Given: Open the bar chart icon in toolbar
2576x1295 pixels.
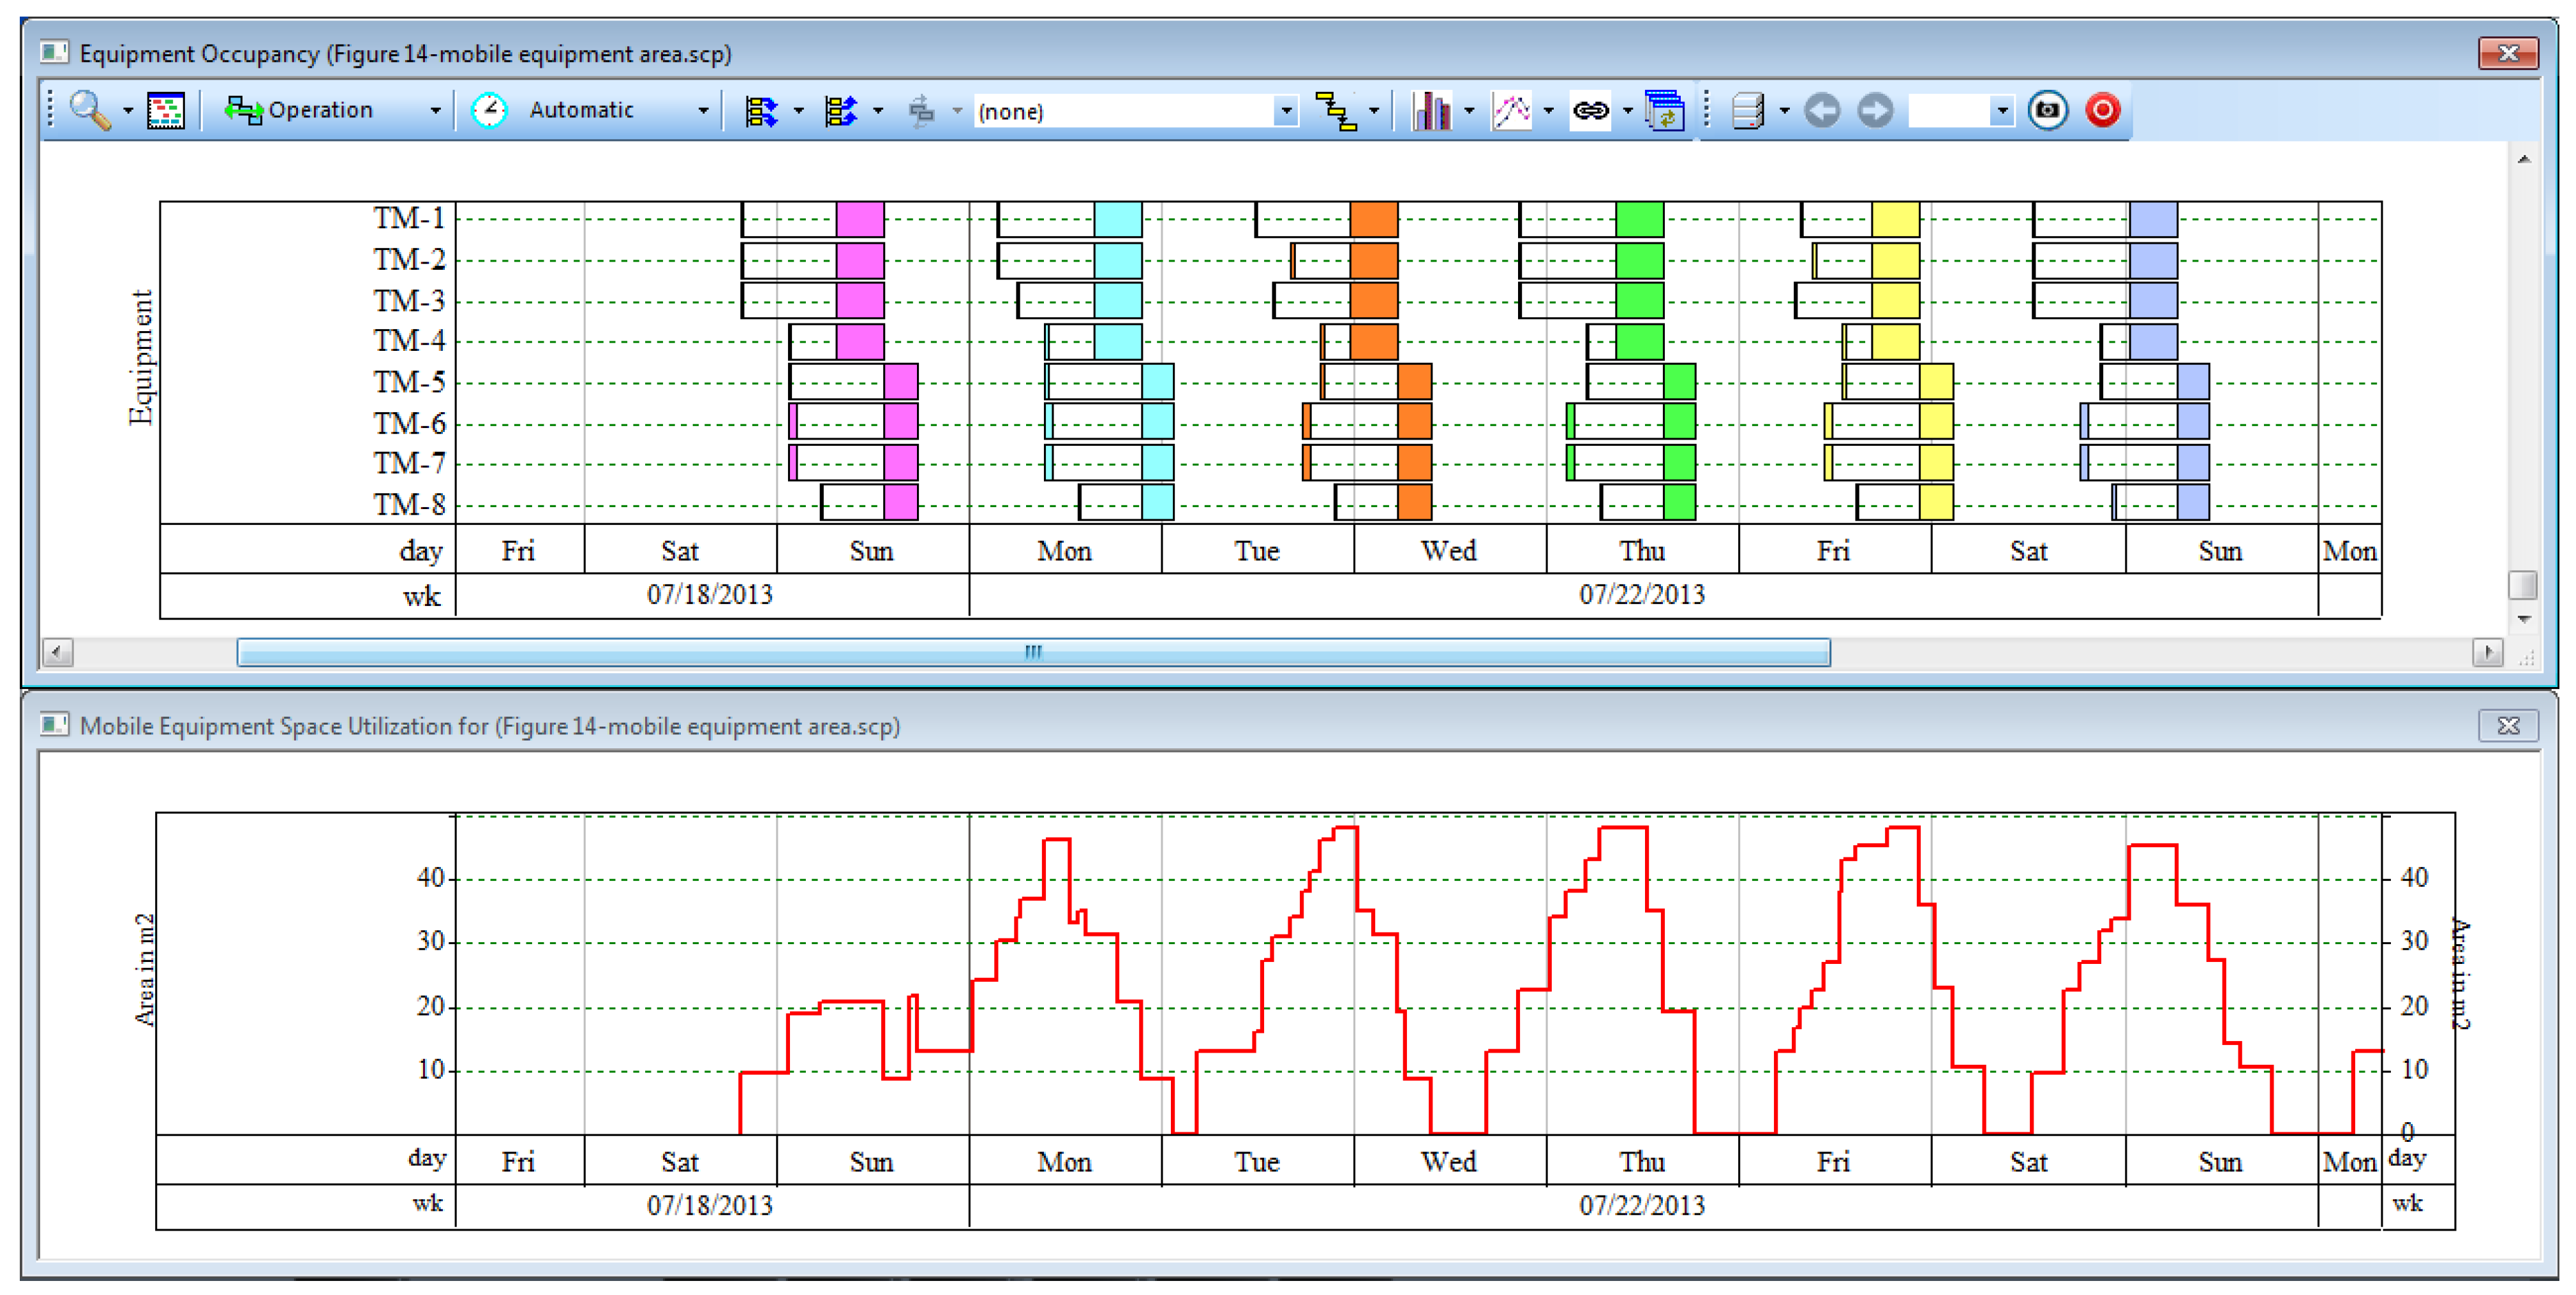Looking at the screenshot, I should click(1431, 110).
